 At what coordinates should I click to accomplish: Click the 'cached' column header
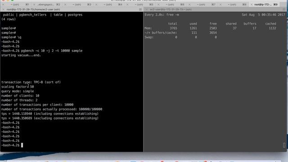[x=270, y=24]
